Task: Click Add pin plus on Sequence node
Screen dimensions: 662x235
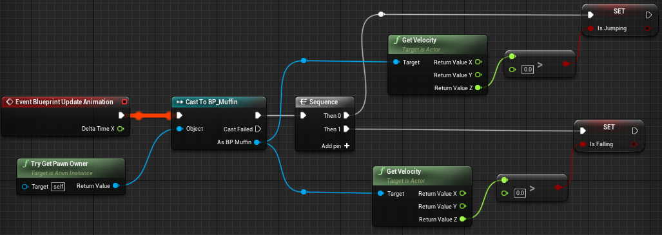Action: tap(347, 146)
